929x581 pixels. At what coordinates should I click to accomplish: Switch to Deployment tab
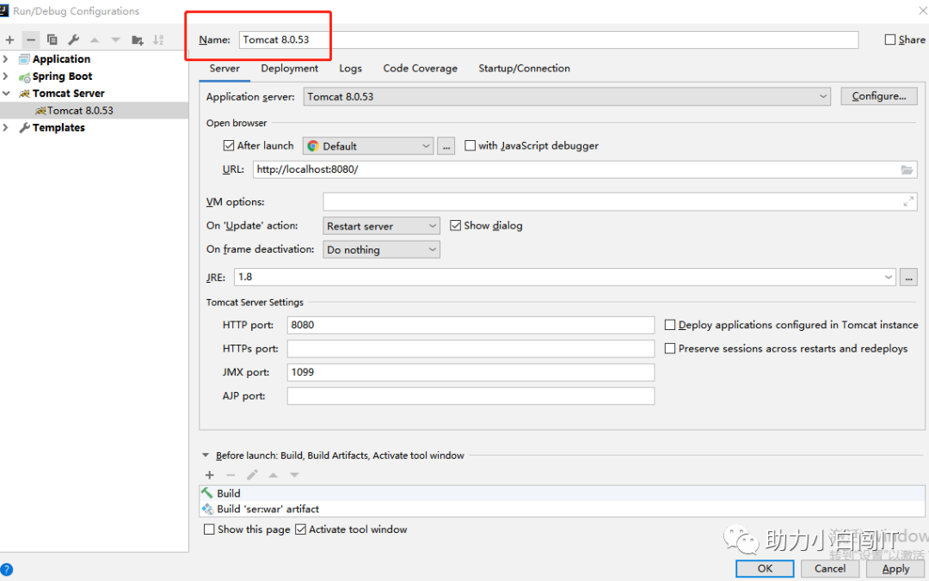[x=289, y=69]
